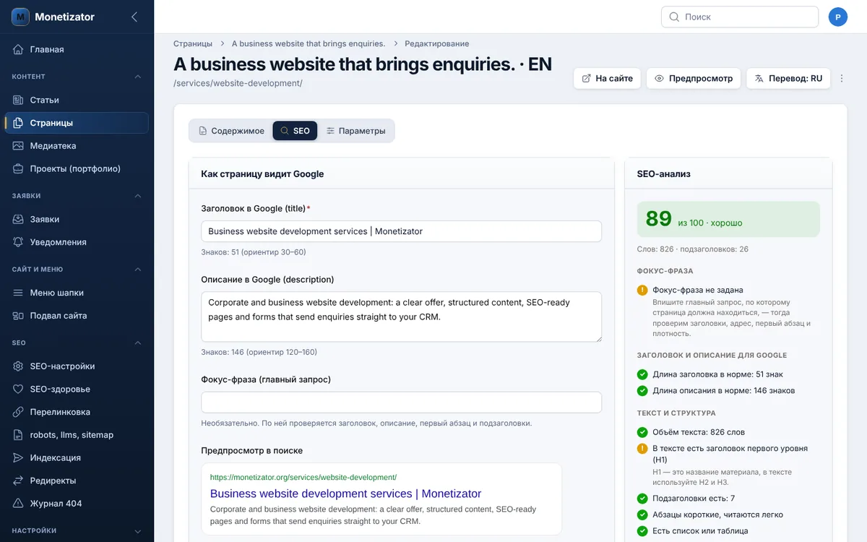Collapse the SEO sidebar section
The width and height of the screenshot is (867, 542).
[x=138, y=343]
